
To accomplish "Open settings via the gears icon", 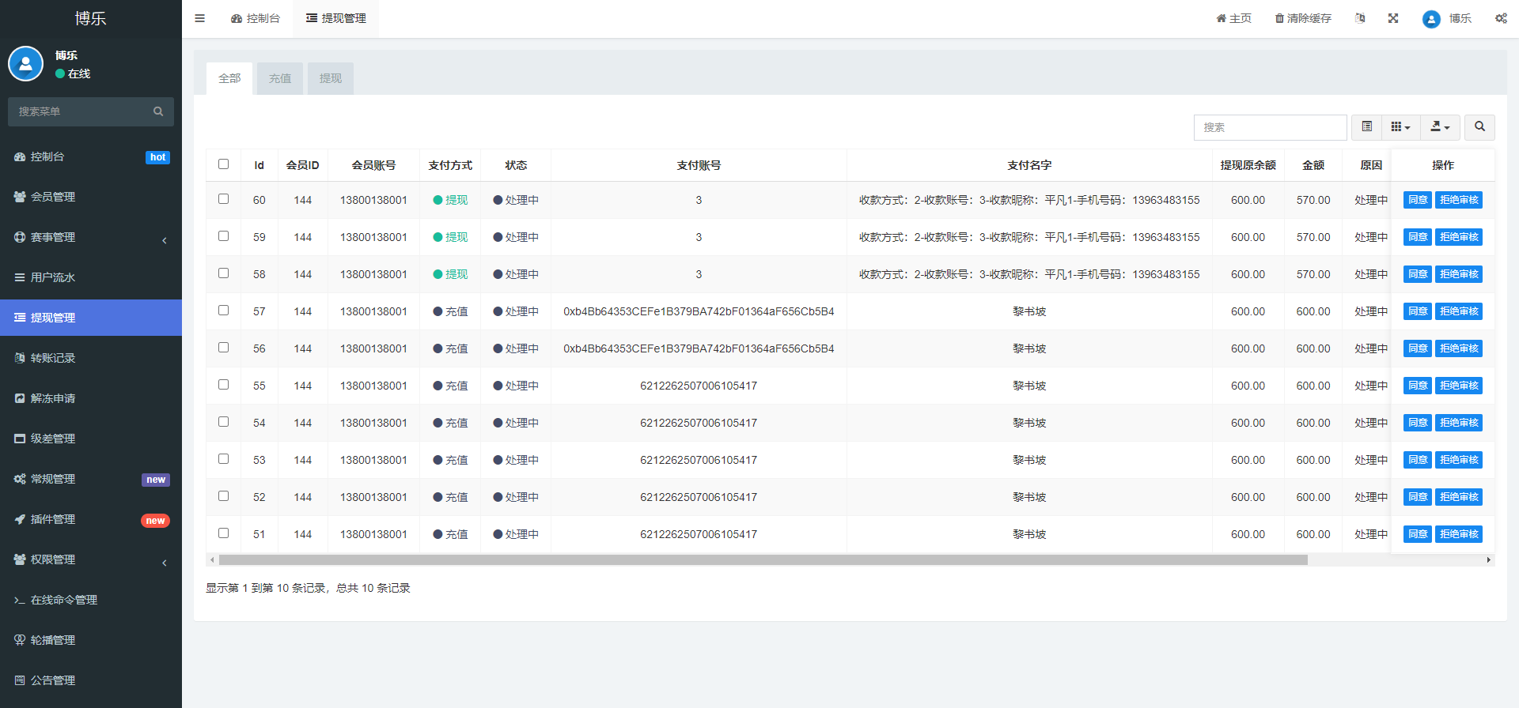I will pyautogui.click(x=1501, y=18).
